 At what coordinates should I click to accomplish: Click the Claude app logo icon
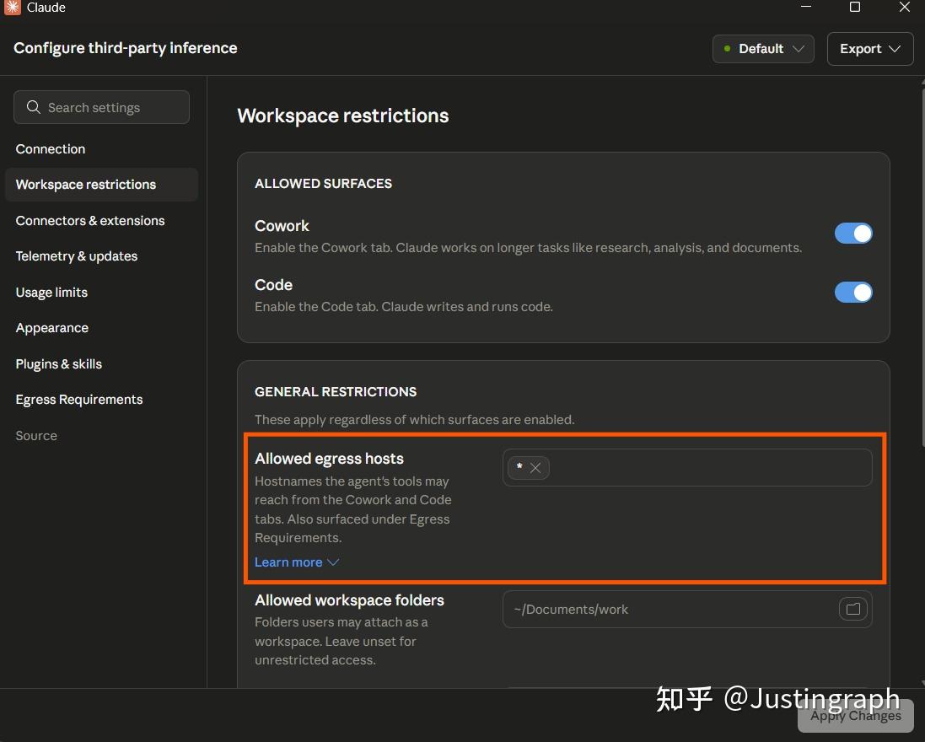[x=13, y=7]
